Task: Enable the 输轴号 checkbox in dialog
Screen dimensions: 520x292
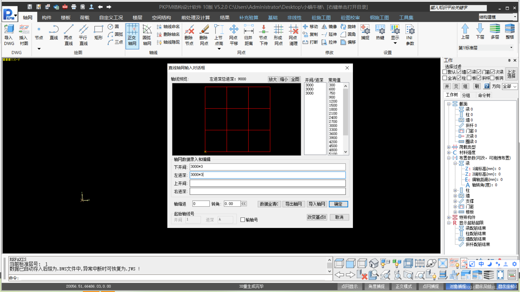Action: (243, 220)
